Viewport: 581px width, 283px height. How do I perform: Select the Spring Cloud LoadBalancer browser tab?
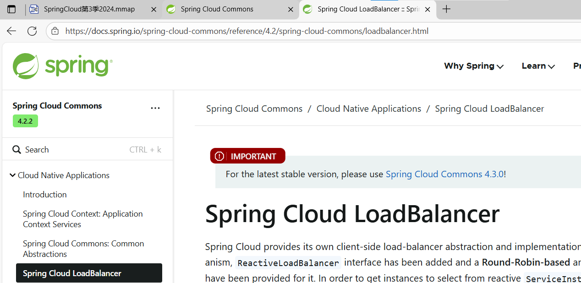click(367, 9)
